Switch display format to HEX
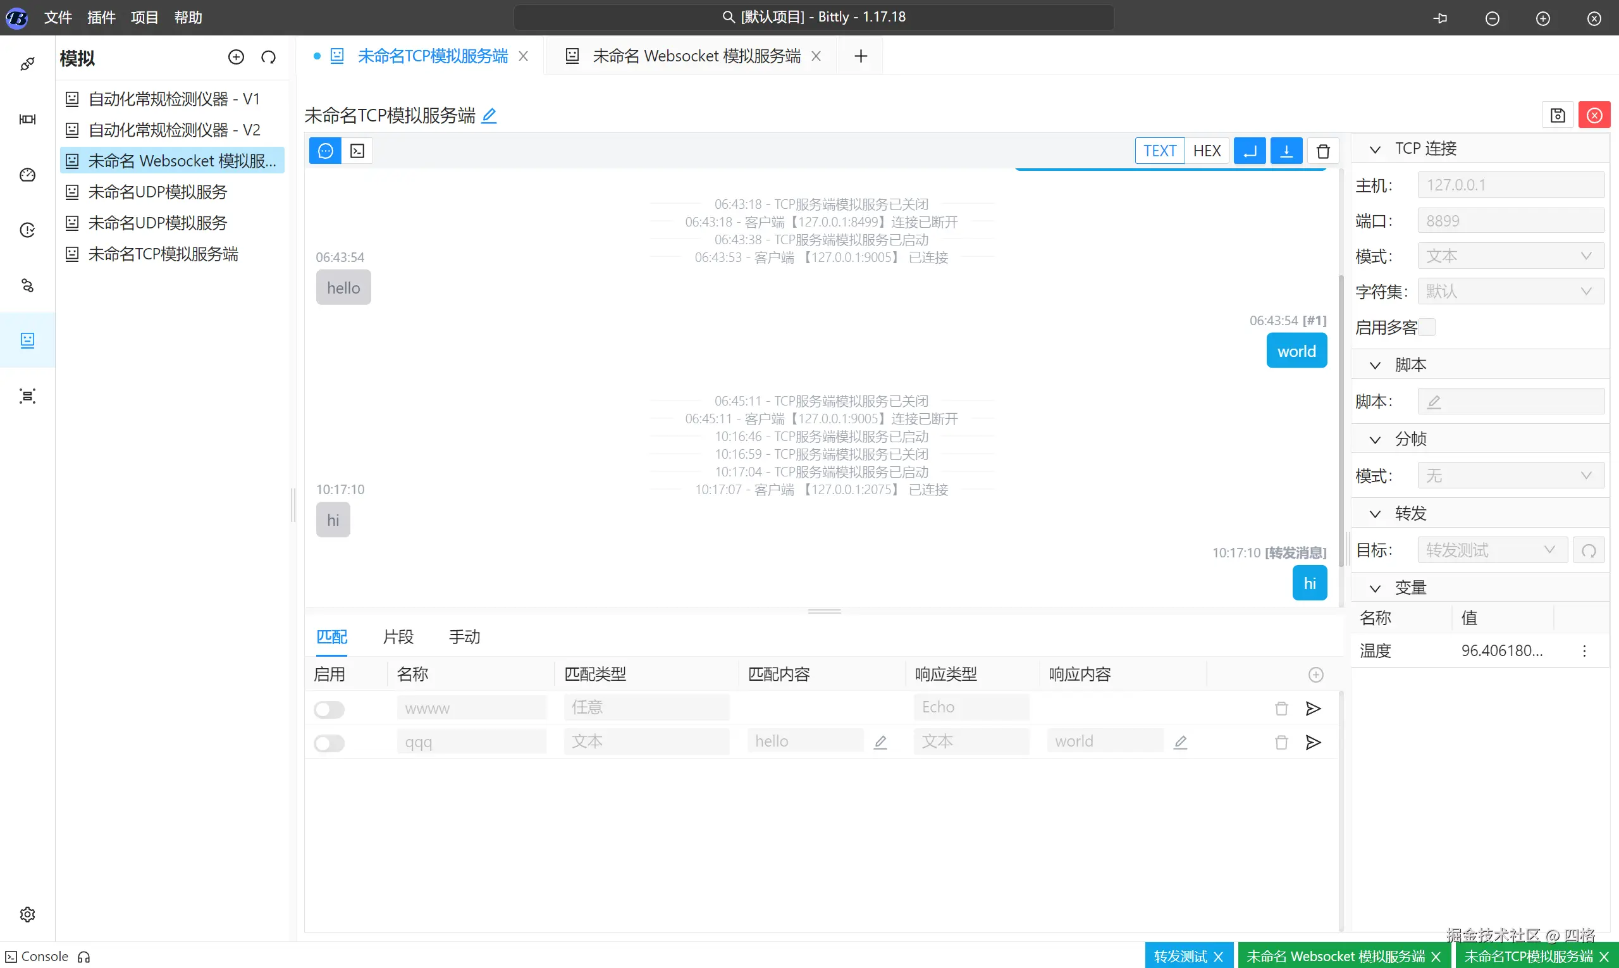Image resolution: width=1619 pixels, height=968 pixels. point(1206,151)
